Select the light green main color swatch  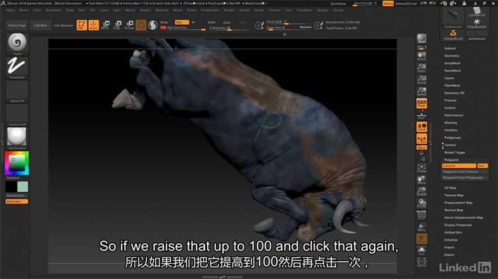point(23,187)
